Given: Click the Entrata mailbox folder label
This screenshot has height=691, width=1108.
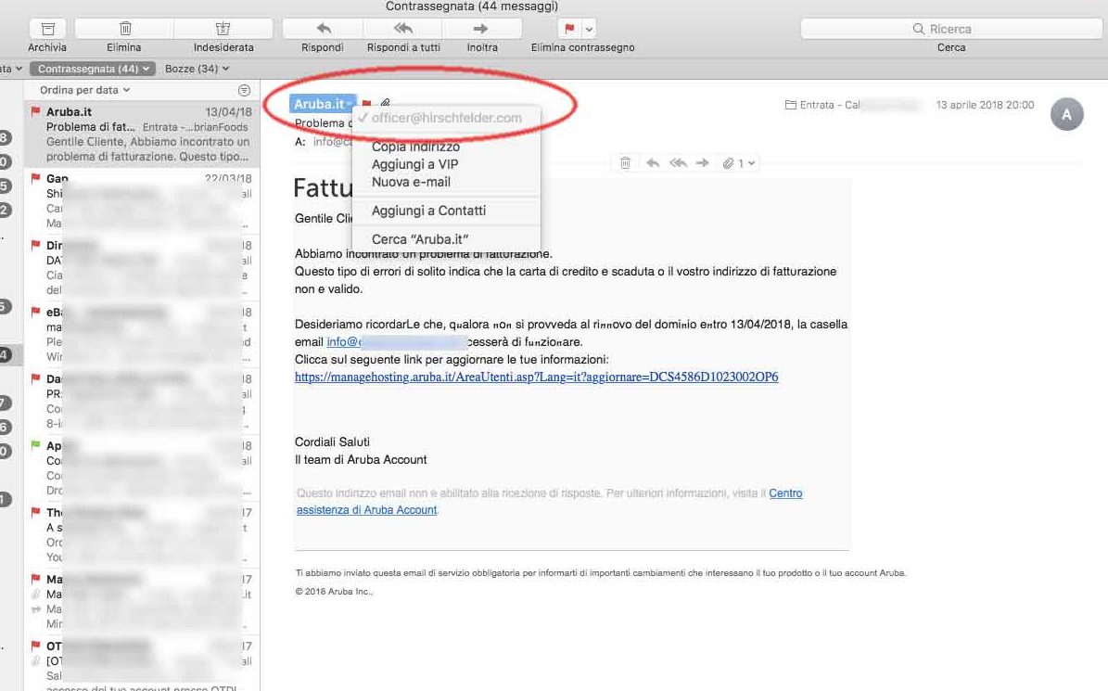Looking at the screenshot, I should point(821,105).
